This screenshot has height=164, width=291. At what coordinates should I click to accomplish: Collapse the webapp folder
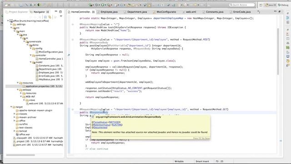pyautogui.click(x=18, y=90)
